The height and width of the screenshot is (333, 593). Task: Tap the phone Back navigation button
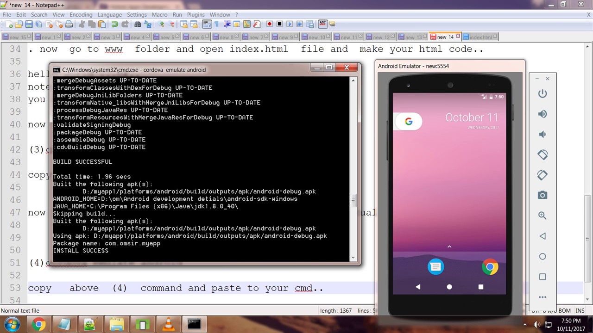[418, 287]
